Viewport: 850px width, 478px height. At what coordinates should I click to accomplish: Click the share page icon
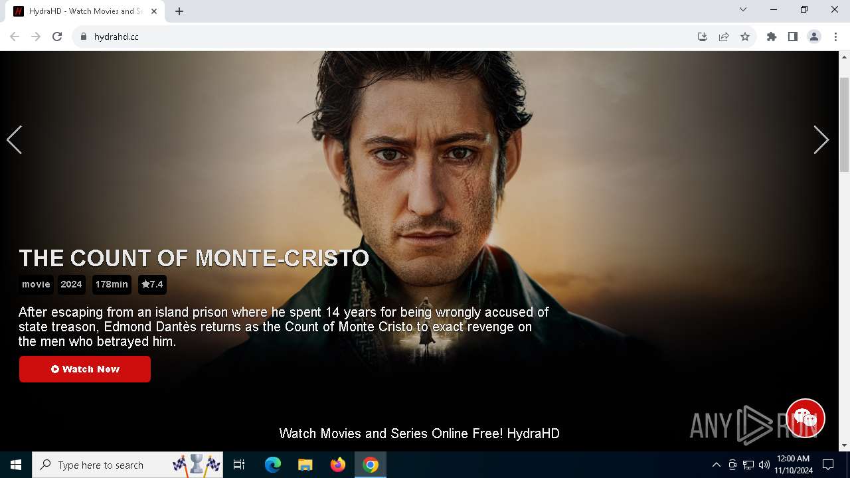[x=724, y=37]
